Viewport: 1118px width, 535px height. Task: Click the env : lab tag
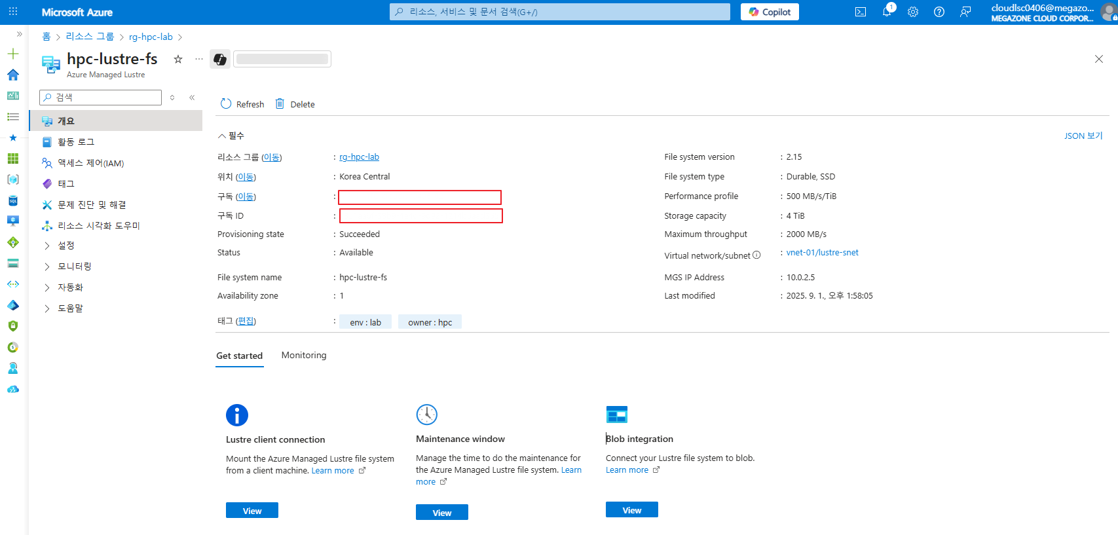coord(365,322)
